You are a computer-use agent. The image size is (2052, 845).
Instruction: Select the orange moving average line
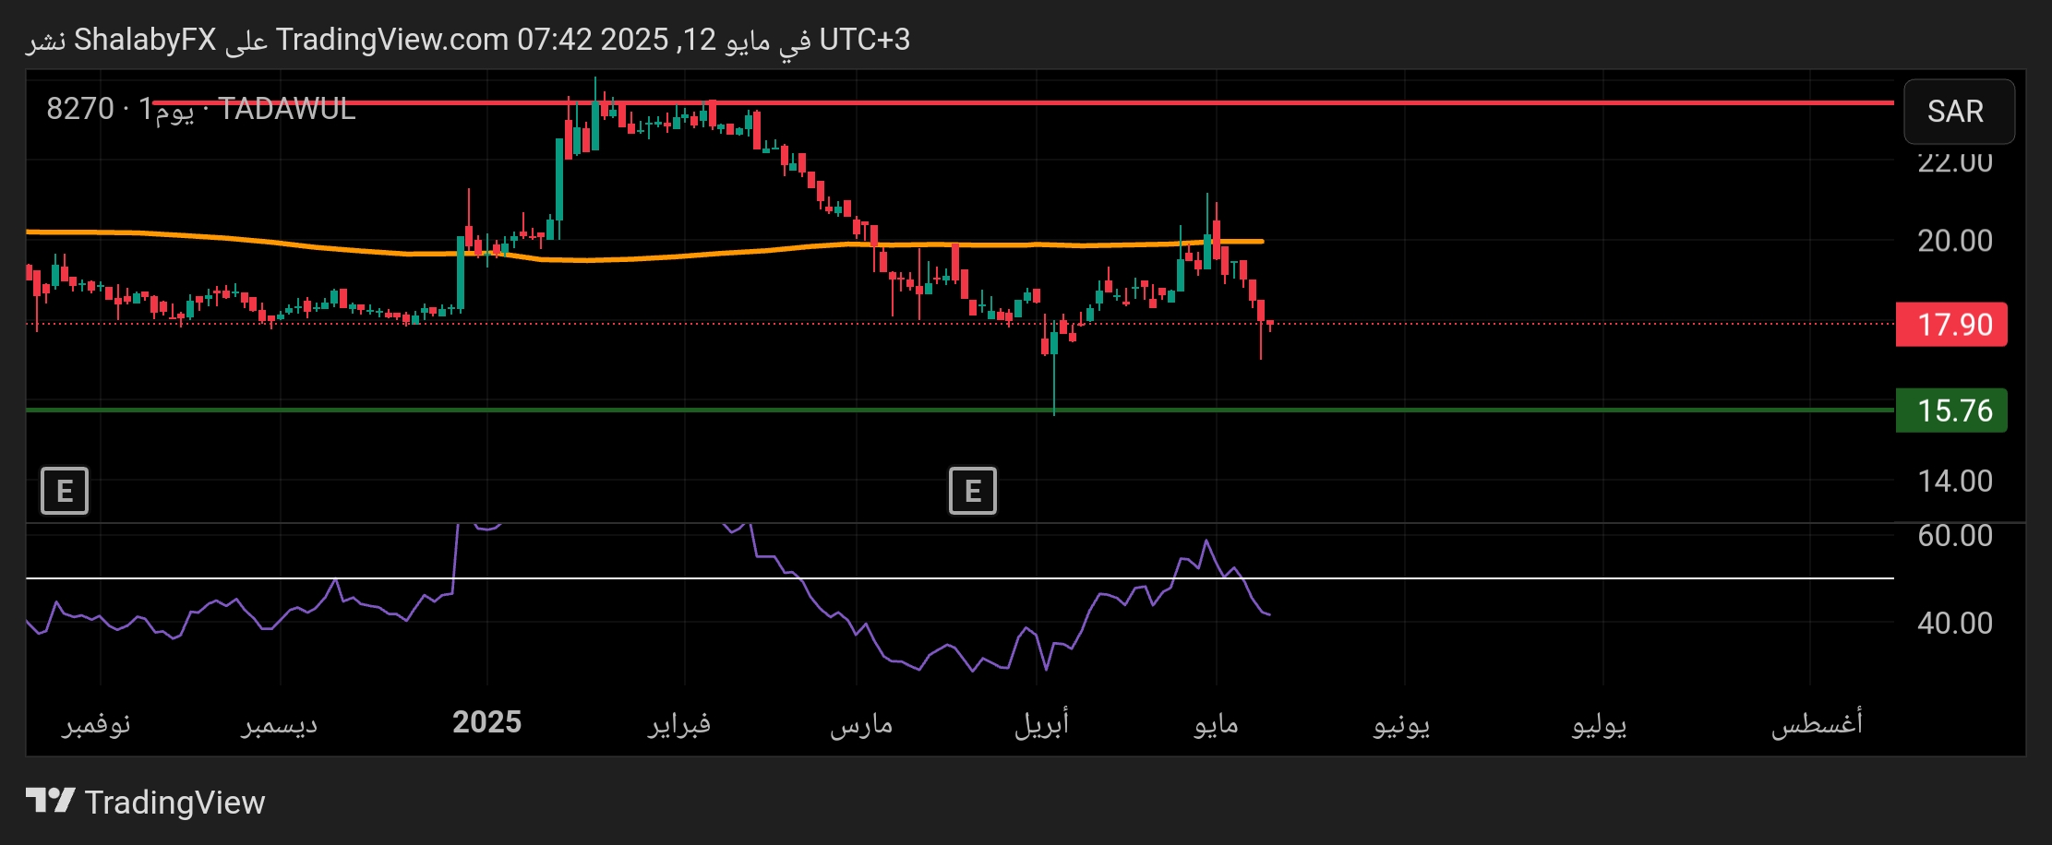point(646,257)
